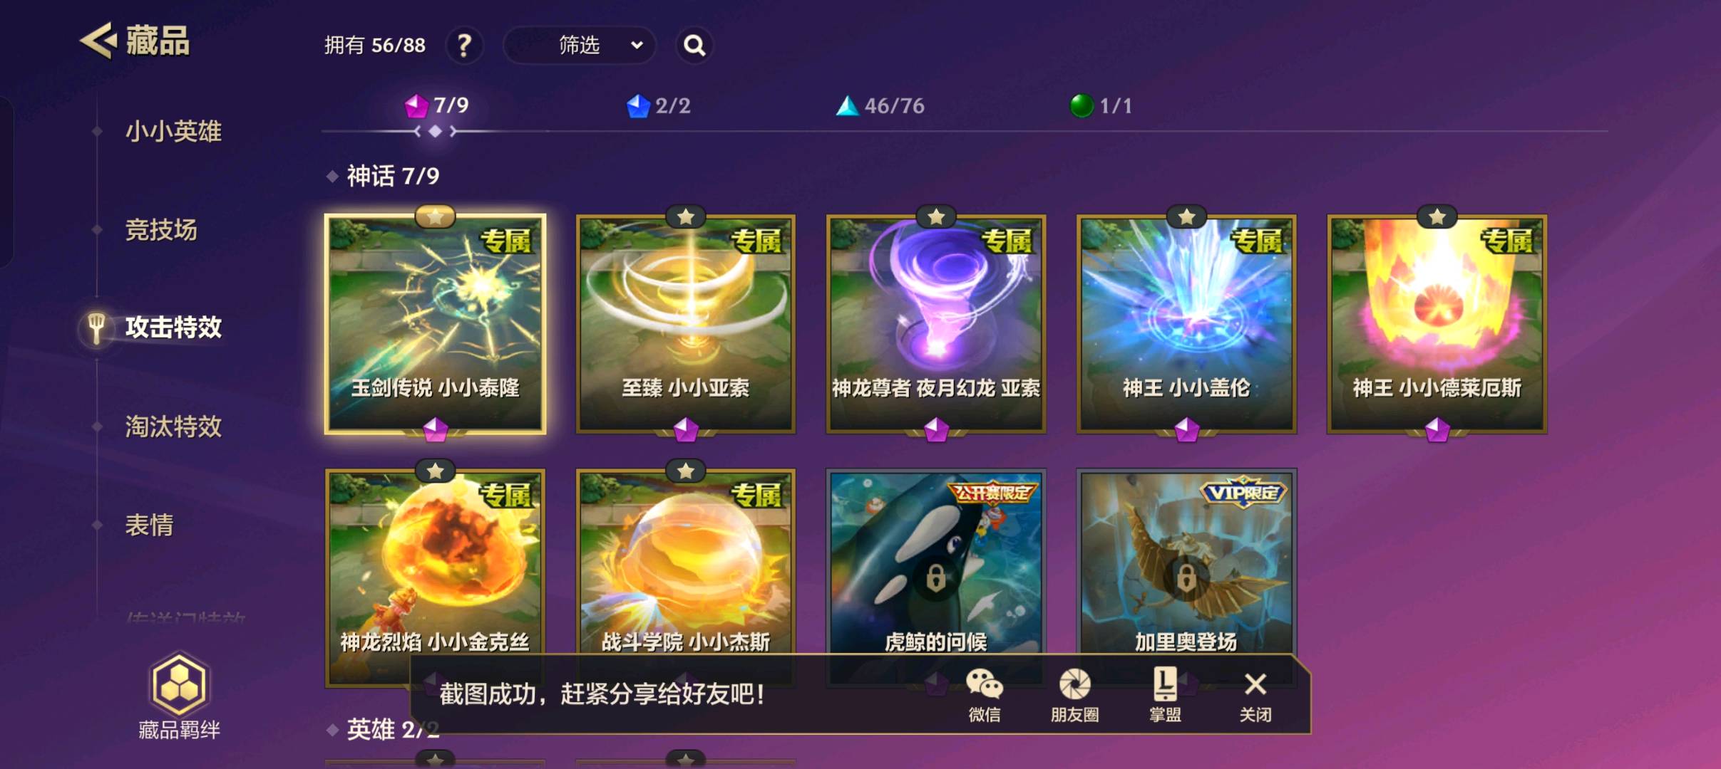This screenshot has height=769, width=1721.
Task: Toggle favorite star on 神龙烈焰 小小金克丝
Action: [x=435, y=471]
